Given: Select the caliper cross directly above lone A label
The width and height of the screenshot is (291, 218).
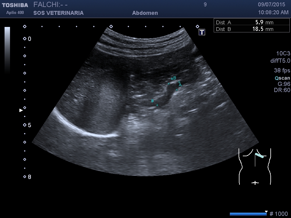Looking at the screenshot, I should [x=179, y=82].
